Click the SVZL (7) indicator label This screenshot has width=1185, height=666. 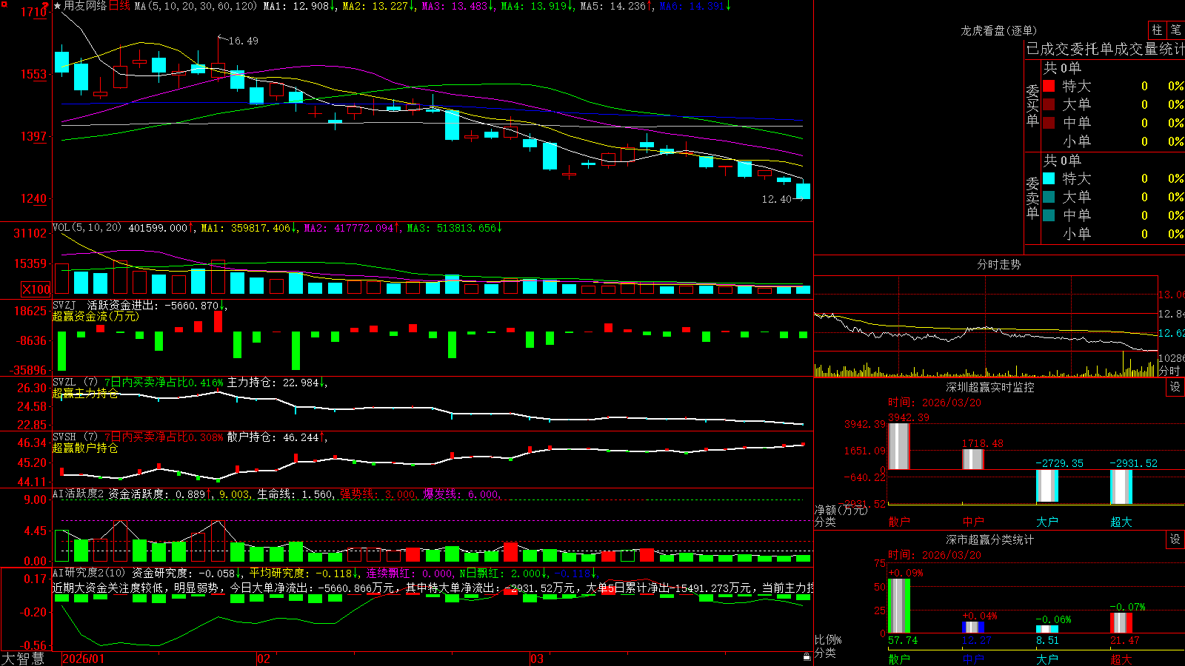pyautogui.click(x=75, y=383)
